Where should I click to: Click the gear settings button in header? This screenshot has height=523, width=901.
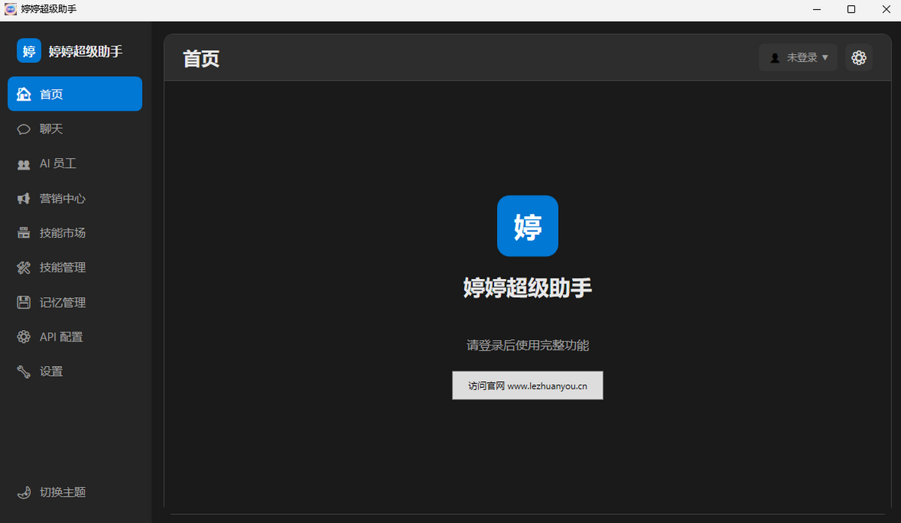(859, 58)
